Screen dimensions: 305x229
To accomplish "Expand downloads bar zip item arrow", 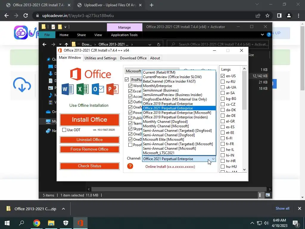I will click(x=63, y=209).
